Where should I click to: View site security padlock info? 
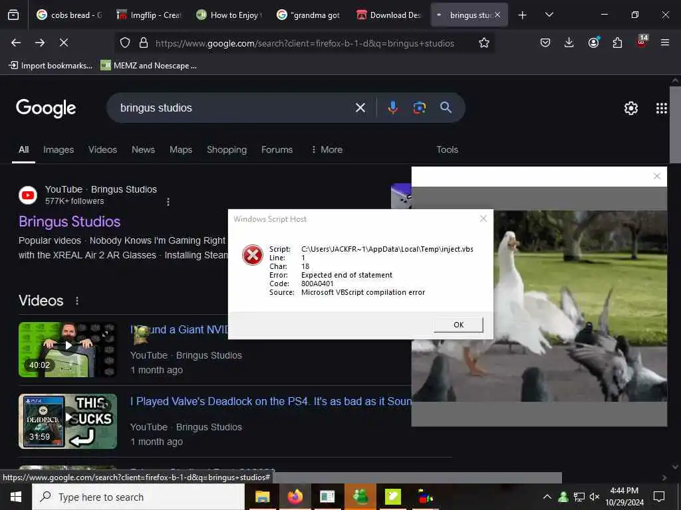pos(144,42)
